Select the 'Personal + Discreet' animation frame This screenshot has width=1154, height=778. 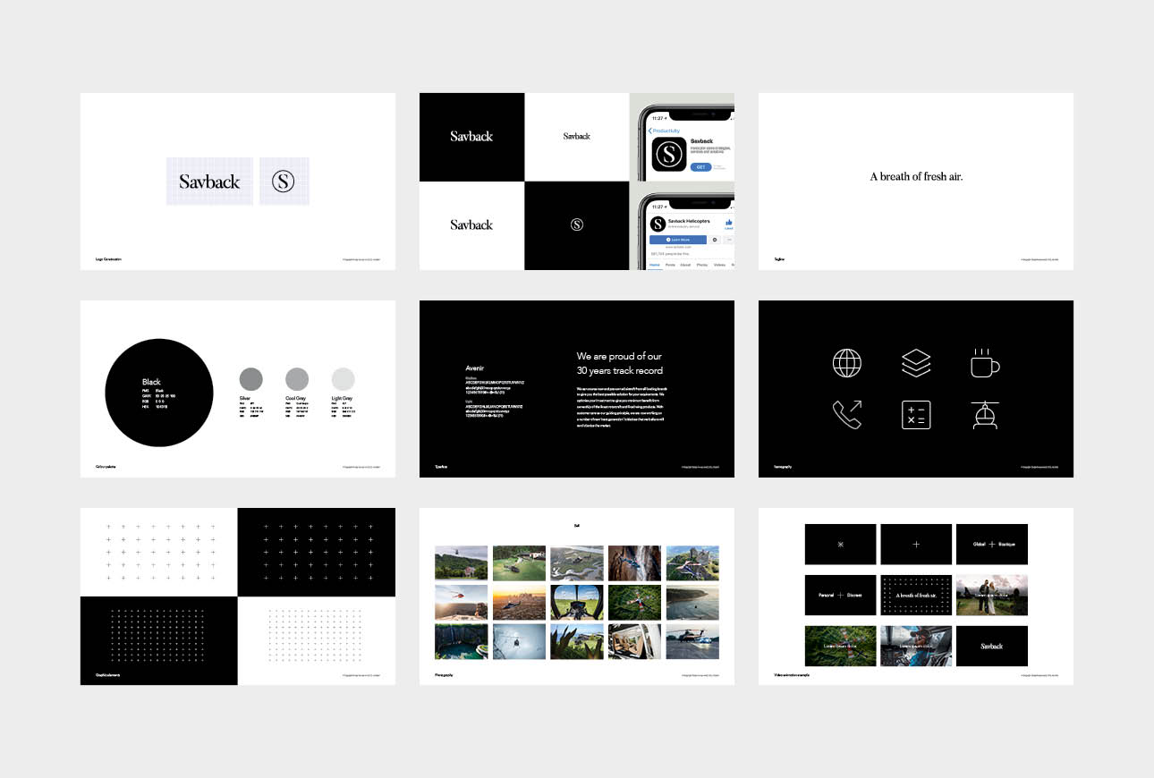[x=840, y=595]
